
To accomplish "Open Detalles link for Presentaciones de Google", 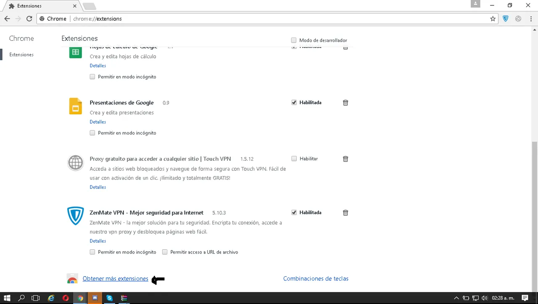I will pyautogui.click(x=98, y=122).
